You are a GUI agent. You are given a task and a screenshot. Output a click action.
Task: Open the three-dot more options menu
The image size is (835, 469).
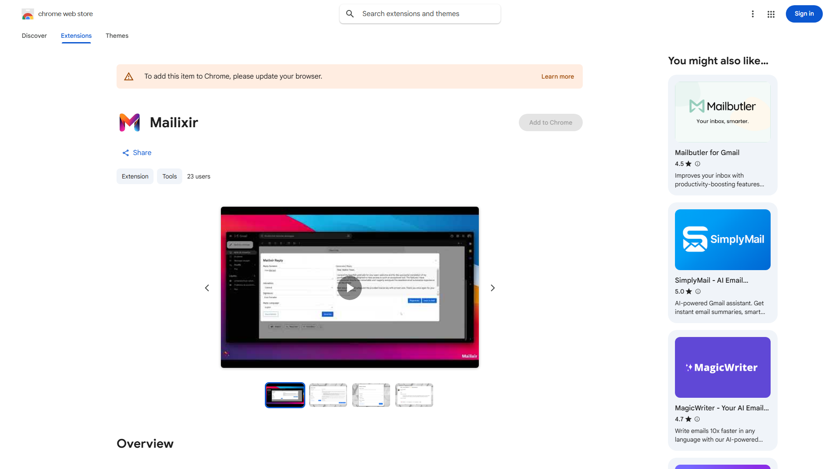coord(753,14)
